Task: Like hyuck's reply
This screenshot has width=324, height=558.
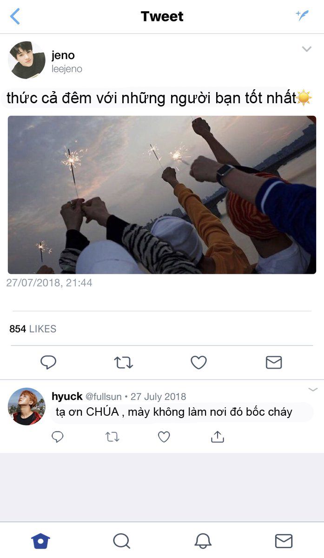Action: [164, 437]
